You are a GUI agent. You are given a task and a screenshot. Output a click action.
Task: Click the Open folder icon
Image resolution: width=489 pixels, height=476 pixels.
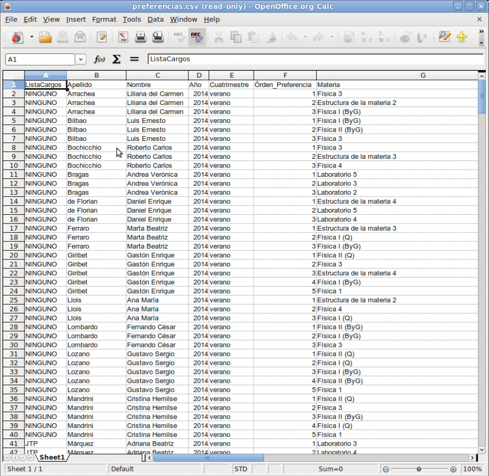(45, 37)
